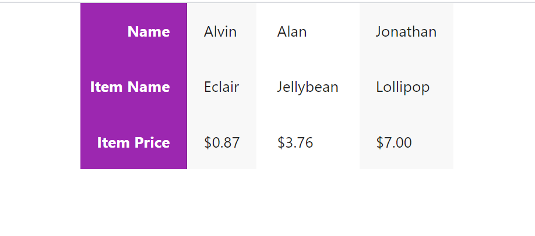Viewport: 535px width, 236px height.
Task: Click the empty white area below the table
Action: (x=267, y=203)
